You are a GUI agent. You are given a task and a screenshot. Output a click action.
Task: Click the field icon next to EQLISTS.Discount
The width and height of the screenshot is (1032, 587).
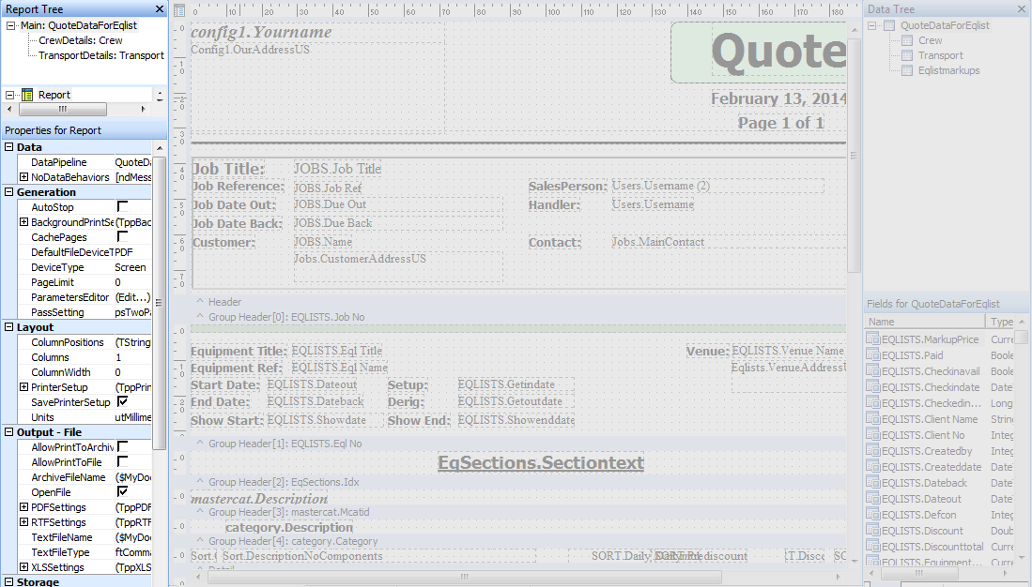click(x=872, y=531)
